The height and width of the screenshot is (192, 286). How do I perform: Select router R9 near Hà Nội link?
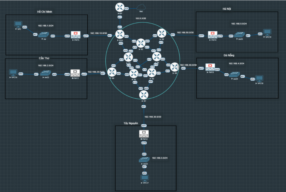click(x=162, y=34)
